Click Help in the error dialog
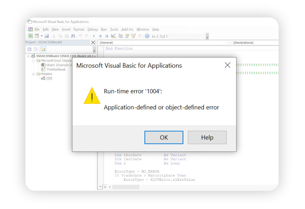Viewport: 305px width, 209px height. pyautogui.click(x=207, y=137)
